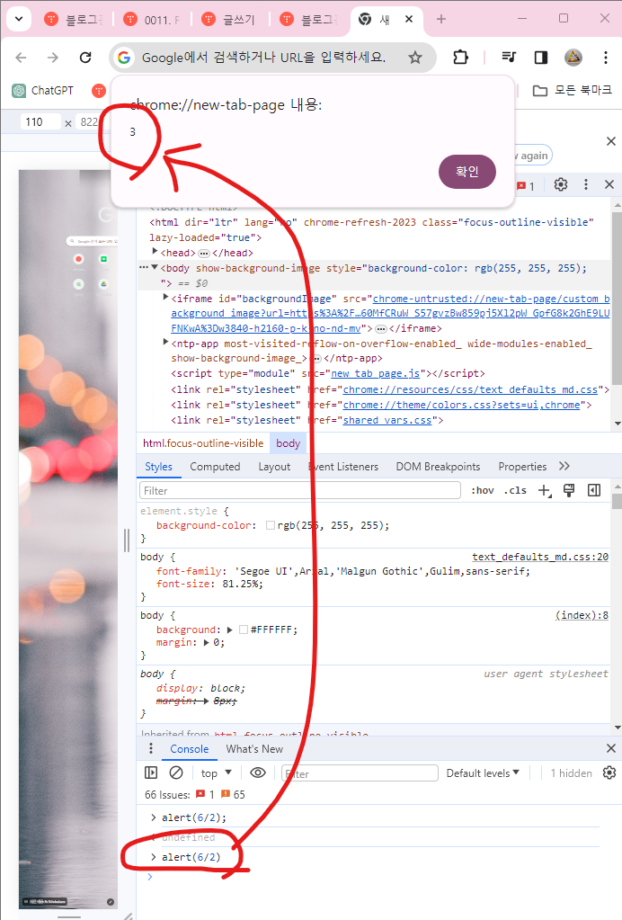Select the body breadcrumb

(288, 443)
